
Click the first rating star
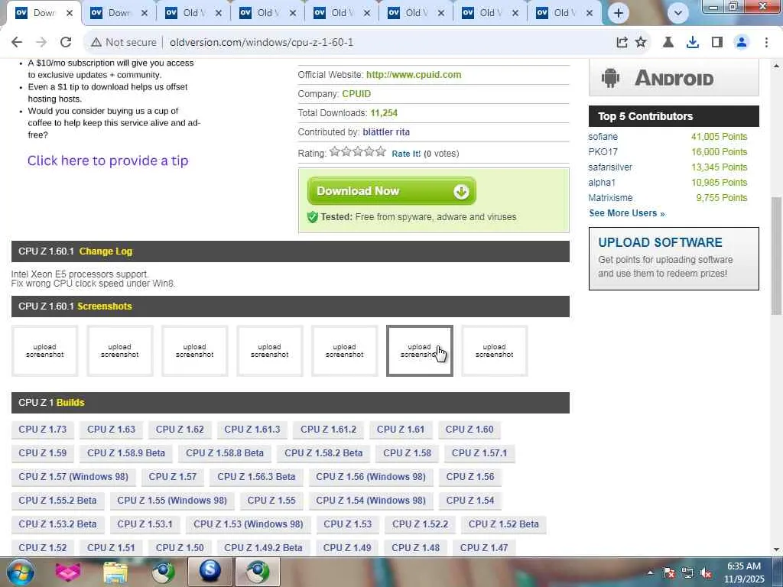point(335,152)
